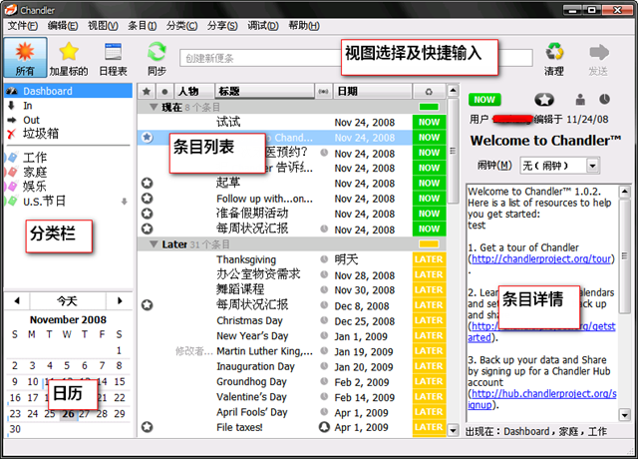Change LATER status of Christmas Day
Viewport: 638px width, 459px height.
point(429,320)
